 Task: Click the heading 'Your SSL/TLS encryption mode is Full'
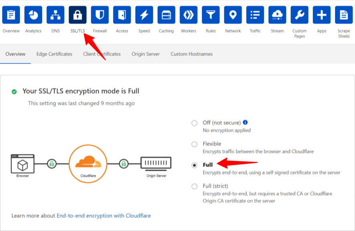click(81, 91)
